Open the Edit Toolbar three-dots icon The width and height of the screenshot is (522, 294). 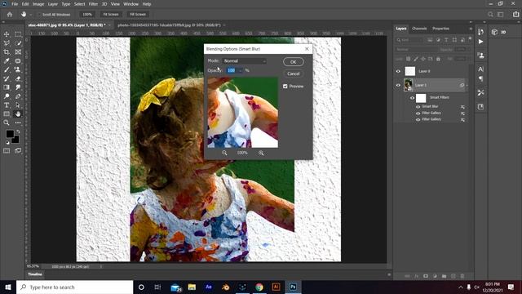click(x=18, y=123)
